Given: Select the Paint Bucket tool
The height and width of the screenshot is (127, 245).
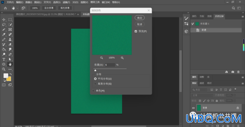Looking at the screenshot, I should [x=4, y=50].
